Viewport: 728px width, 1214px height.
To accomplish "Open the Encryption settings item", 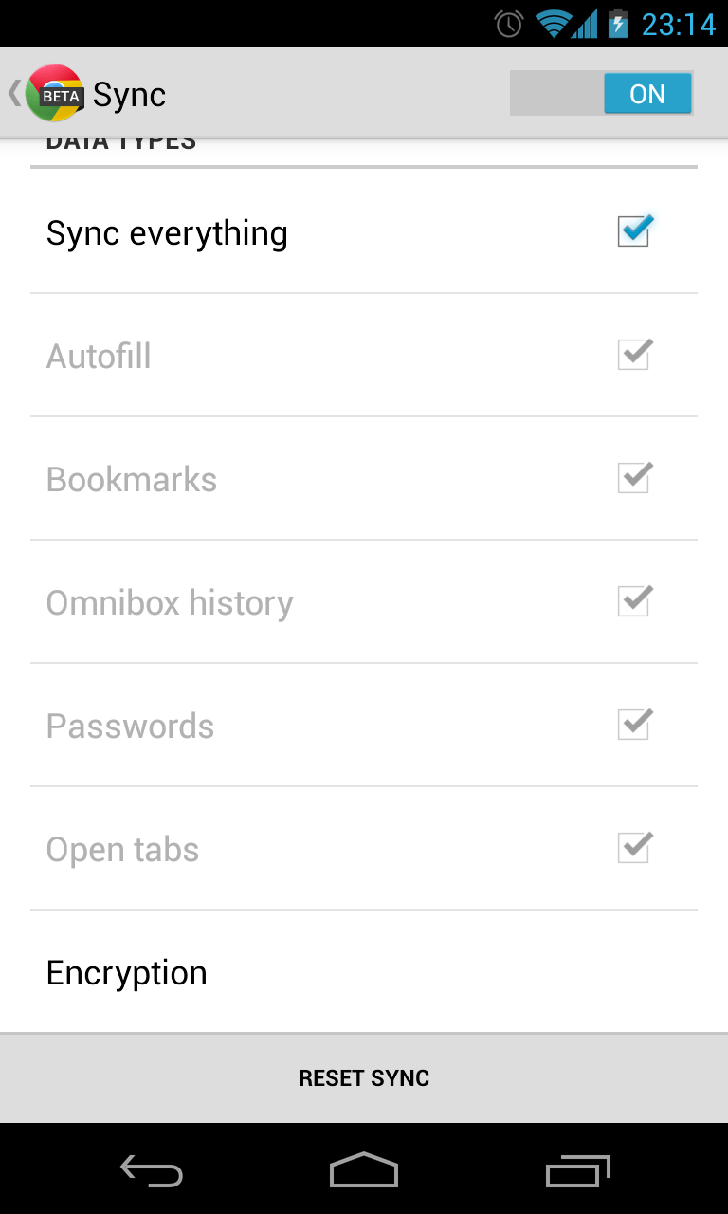I will 127,973.
